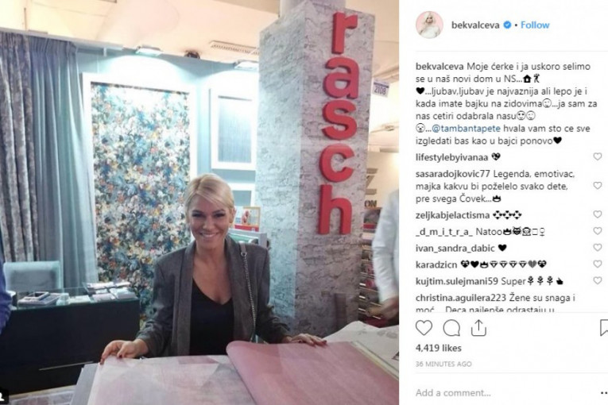The width and height of the screenshot is (608, 405).
Task: Open christina.aguilera223's profile
Action: click(461, 298)
